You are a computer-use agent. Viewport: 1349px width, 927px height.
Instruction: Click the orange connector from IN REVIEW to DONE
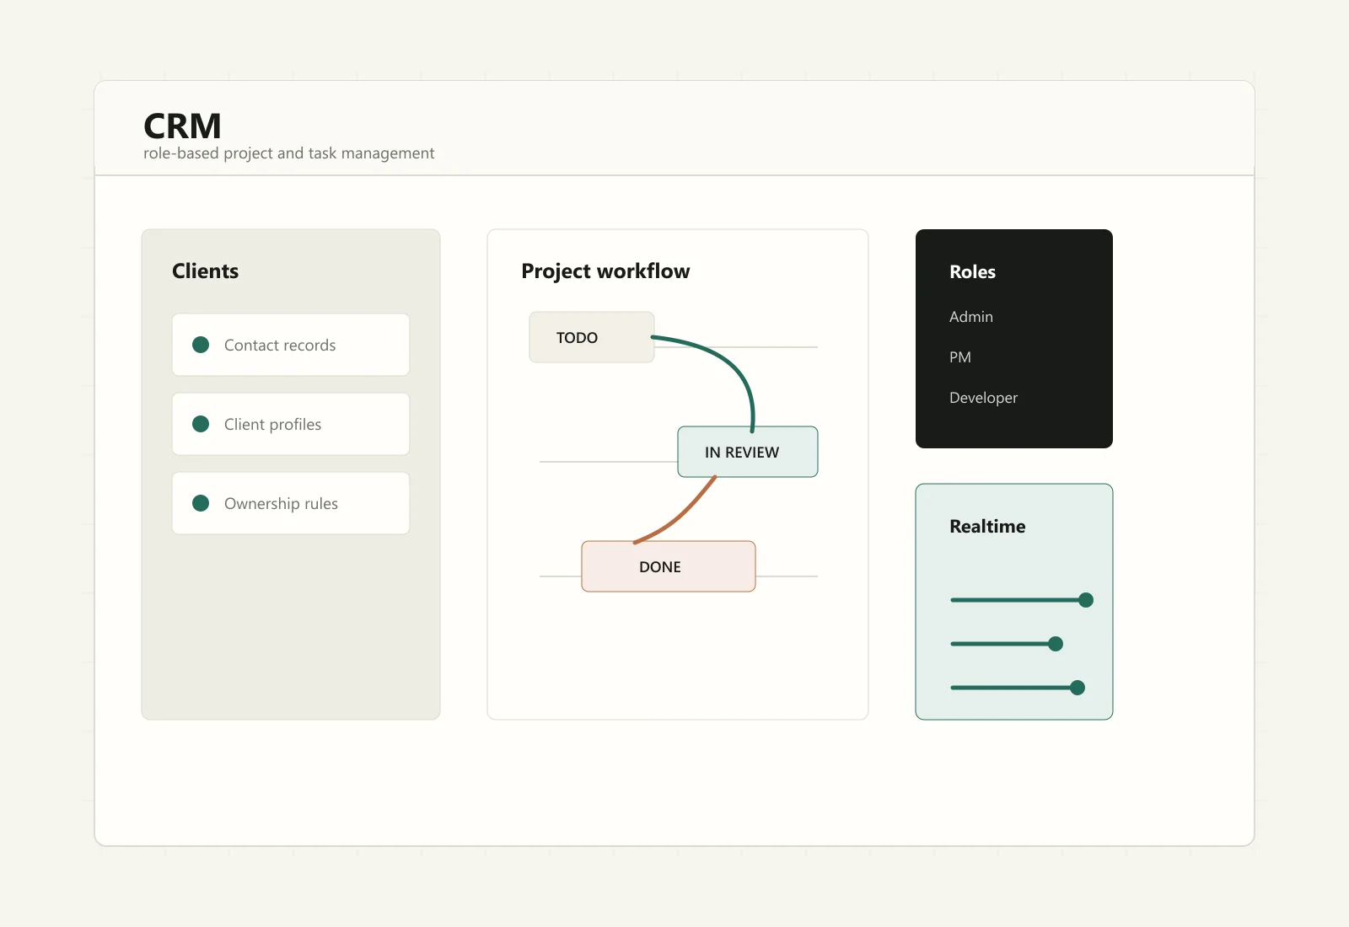click(x=681, y=519)
